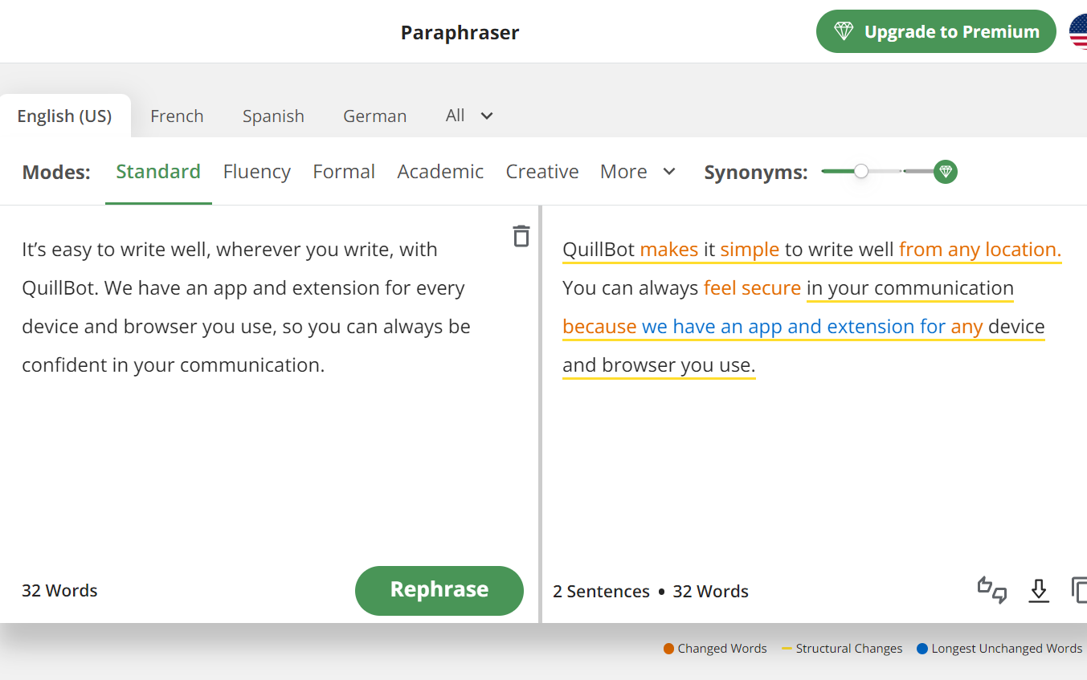Click the thumbs up/down feedback icon
This screenshot has width=1087, height=680.
click(992, 590)
